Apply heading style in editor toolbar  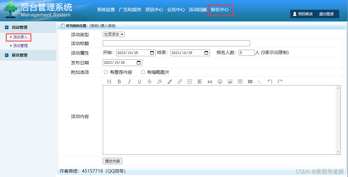109,82
